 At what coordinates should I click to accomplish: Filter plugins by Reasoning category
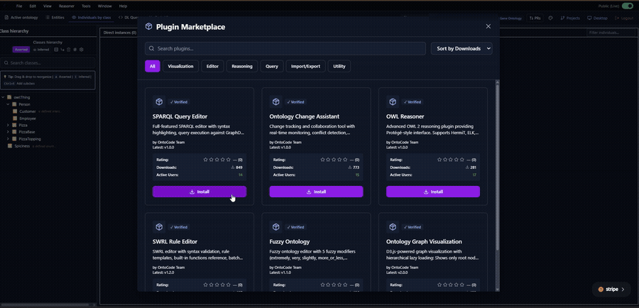click(x=242, y=67)
